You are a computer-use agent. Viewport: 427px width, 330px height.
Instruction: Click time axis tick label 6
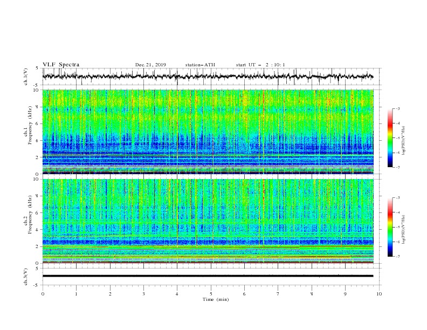coord(244,294)
